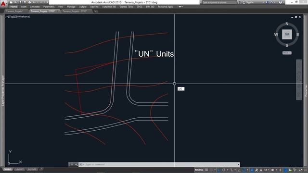Open the Properties side palette
Viewport: 308px width, 173px height.
pyautogui.click(x=306, y=91)
